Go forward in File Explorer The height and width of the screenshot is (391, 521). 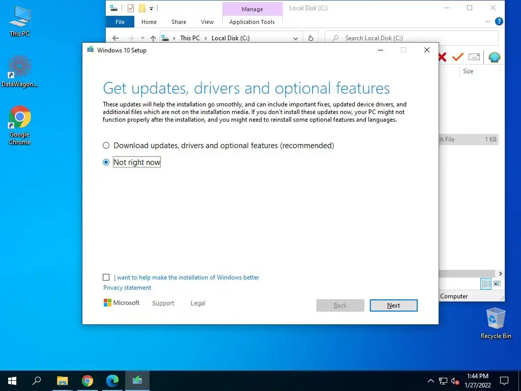pyautogui.click(x=131, y=38)
